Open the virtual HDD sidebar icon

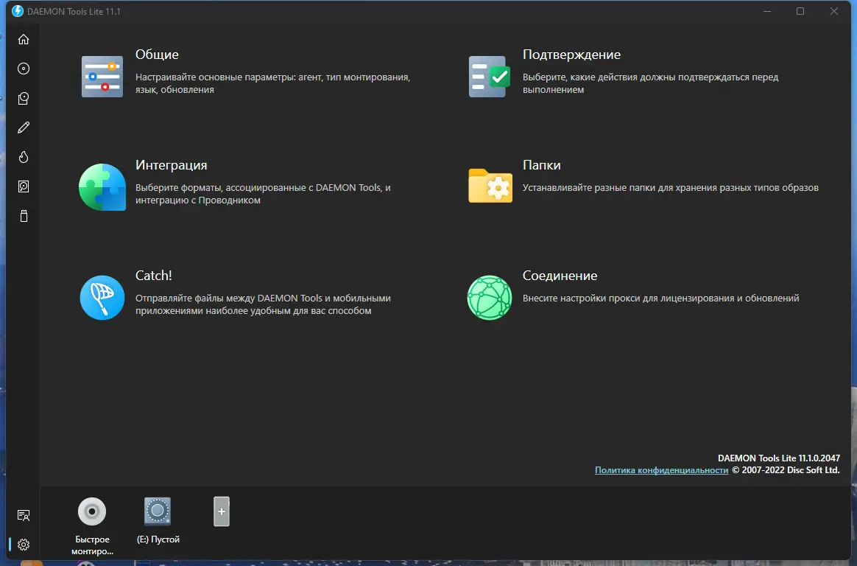[24, 186]
